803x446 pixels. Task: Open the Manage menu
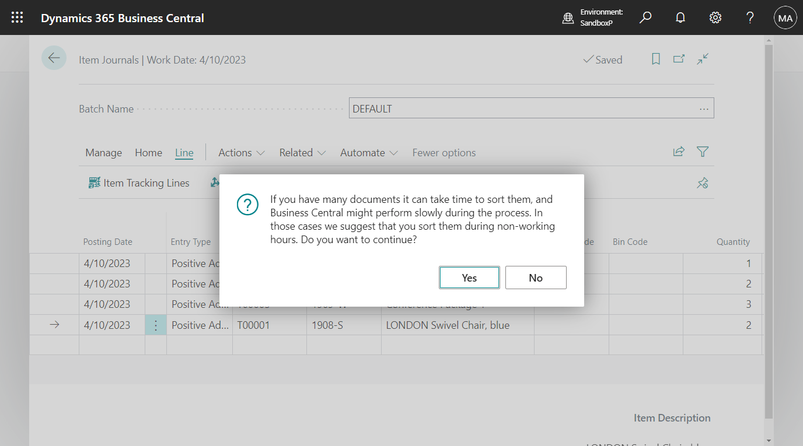pyautogui.click(x=103, y=152)
